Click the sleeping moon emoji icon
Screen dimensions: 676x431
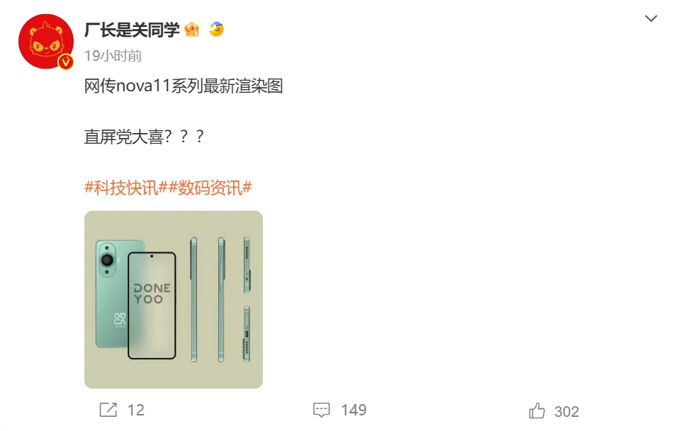tap(216, 29)
